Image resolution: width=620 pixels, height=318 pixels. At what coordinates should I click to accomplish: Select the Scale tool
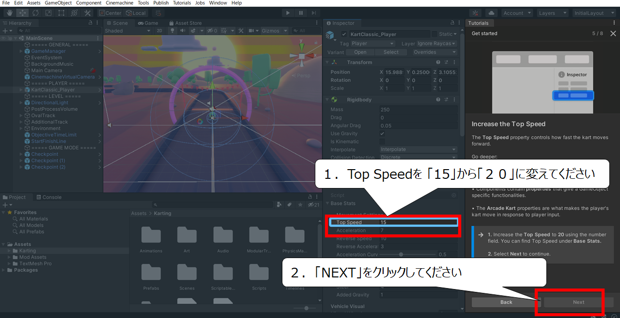[48, 13]
